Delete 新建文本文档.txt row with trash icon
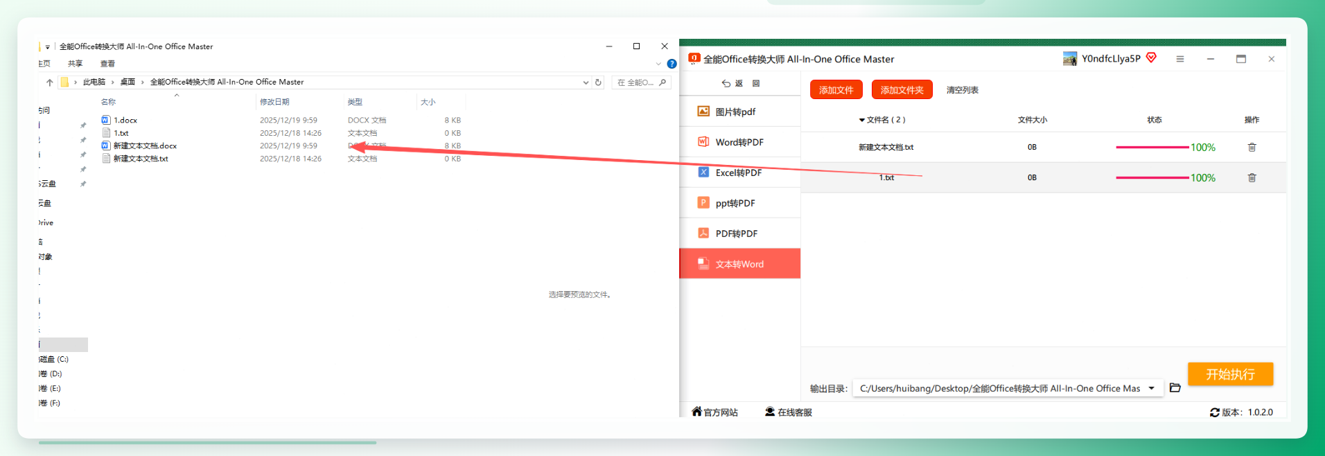Screen dimensions: 1325x456 (1252, 147)
